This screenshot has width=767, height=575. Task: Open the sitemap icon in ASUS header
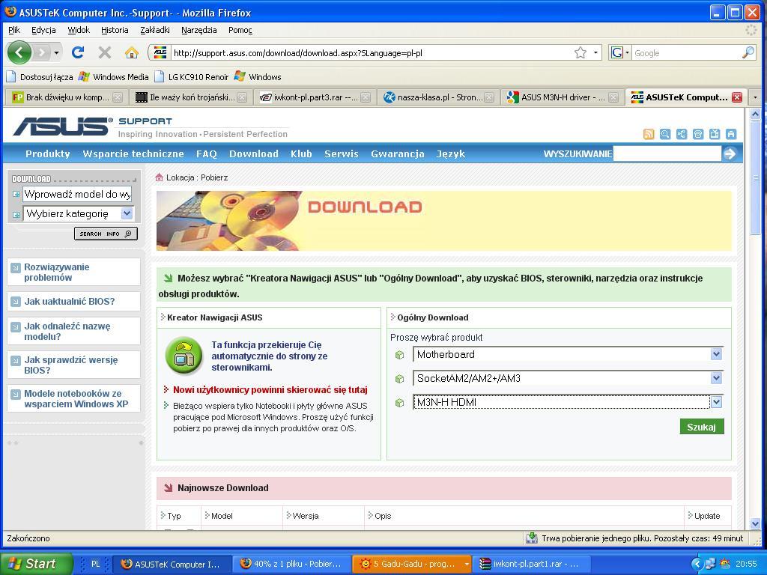[682, 134]
